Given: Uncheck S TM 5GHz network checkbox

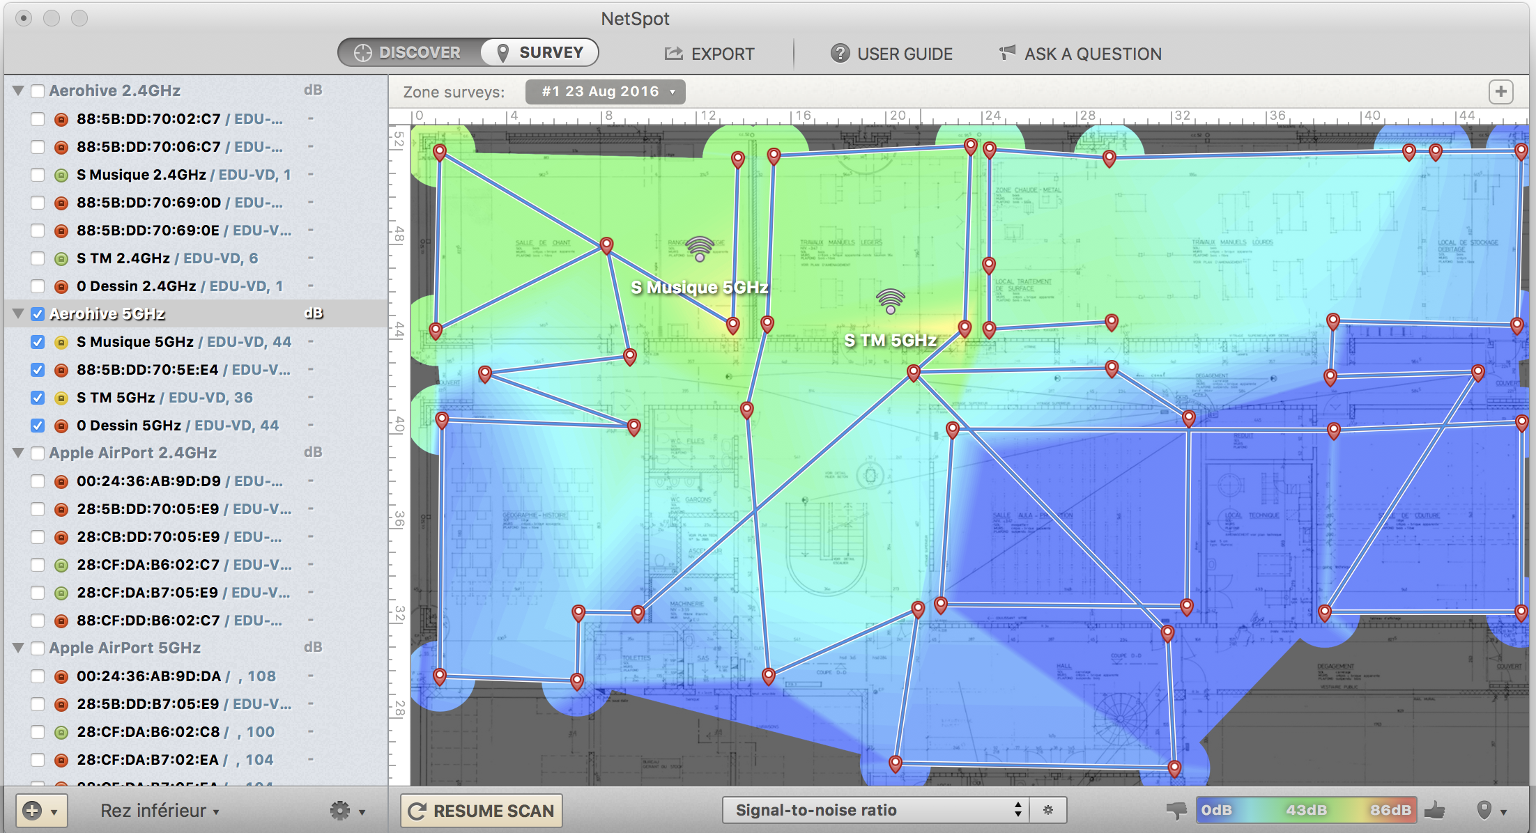Looking at the screenshot, I should pyautogui.click(x=38, y=398).
